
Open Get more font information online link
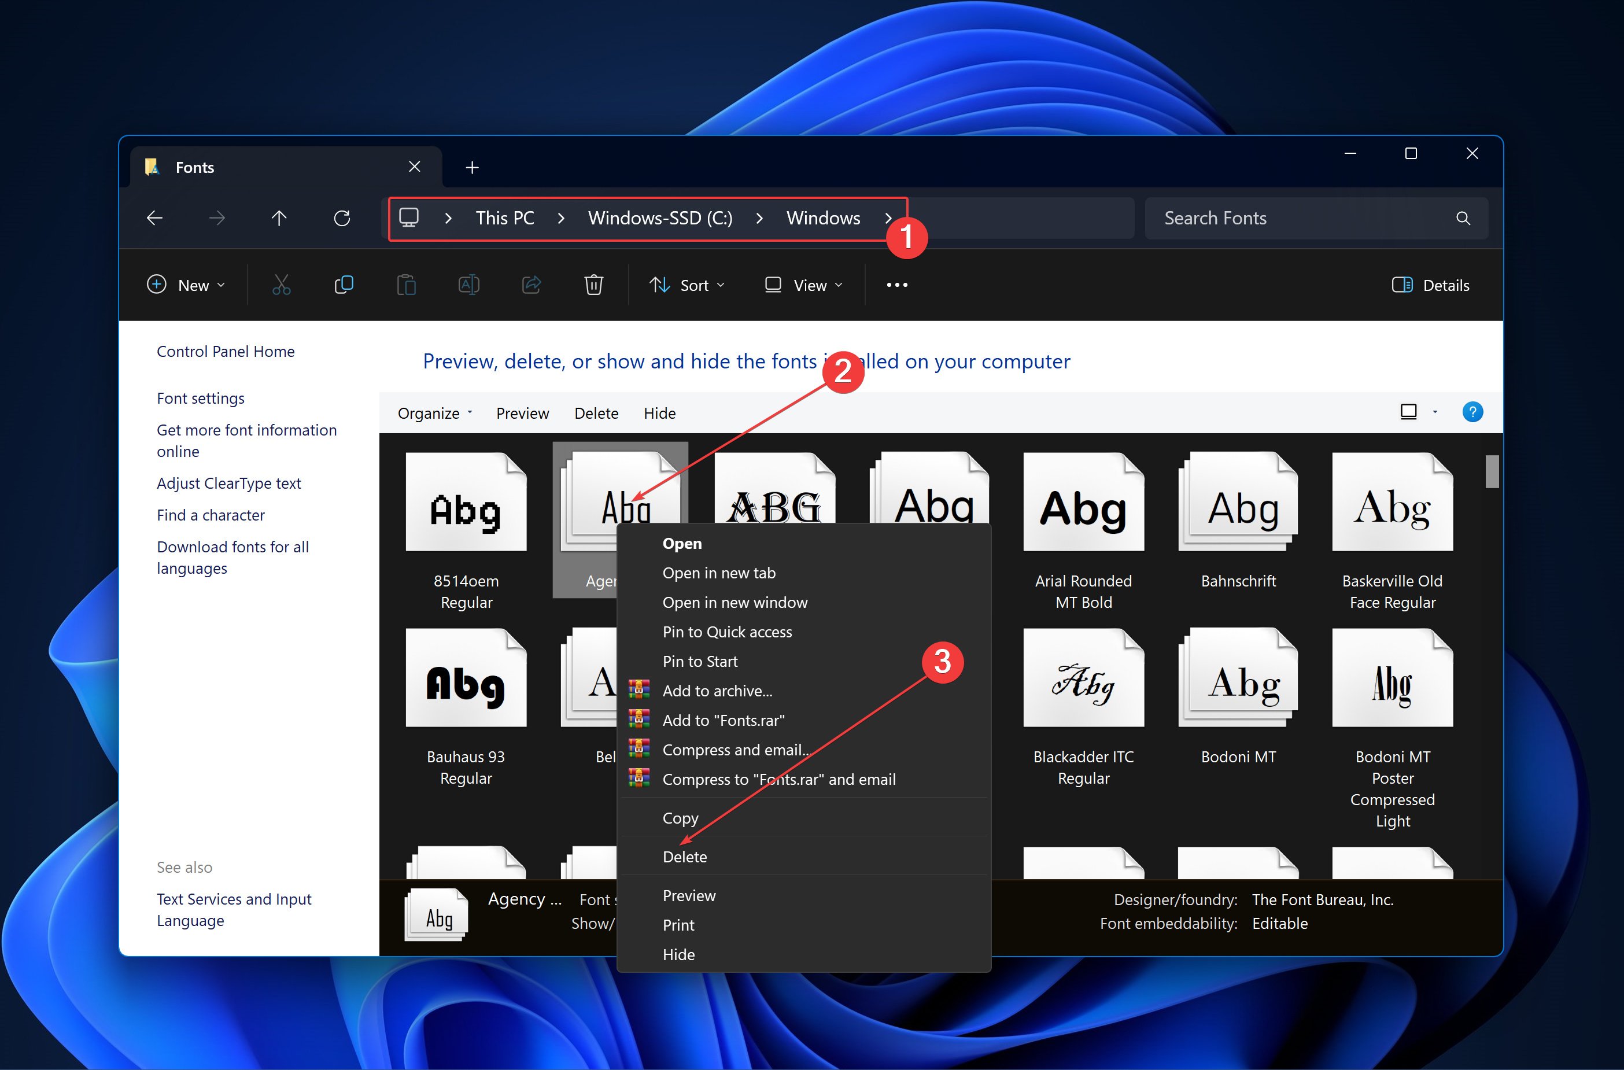pos(246,440)
